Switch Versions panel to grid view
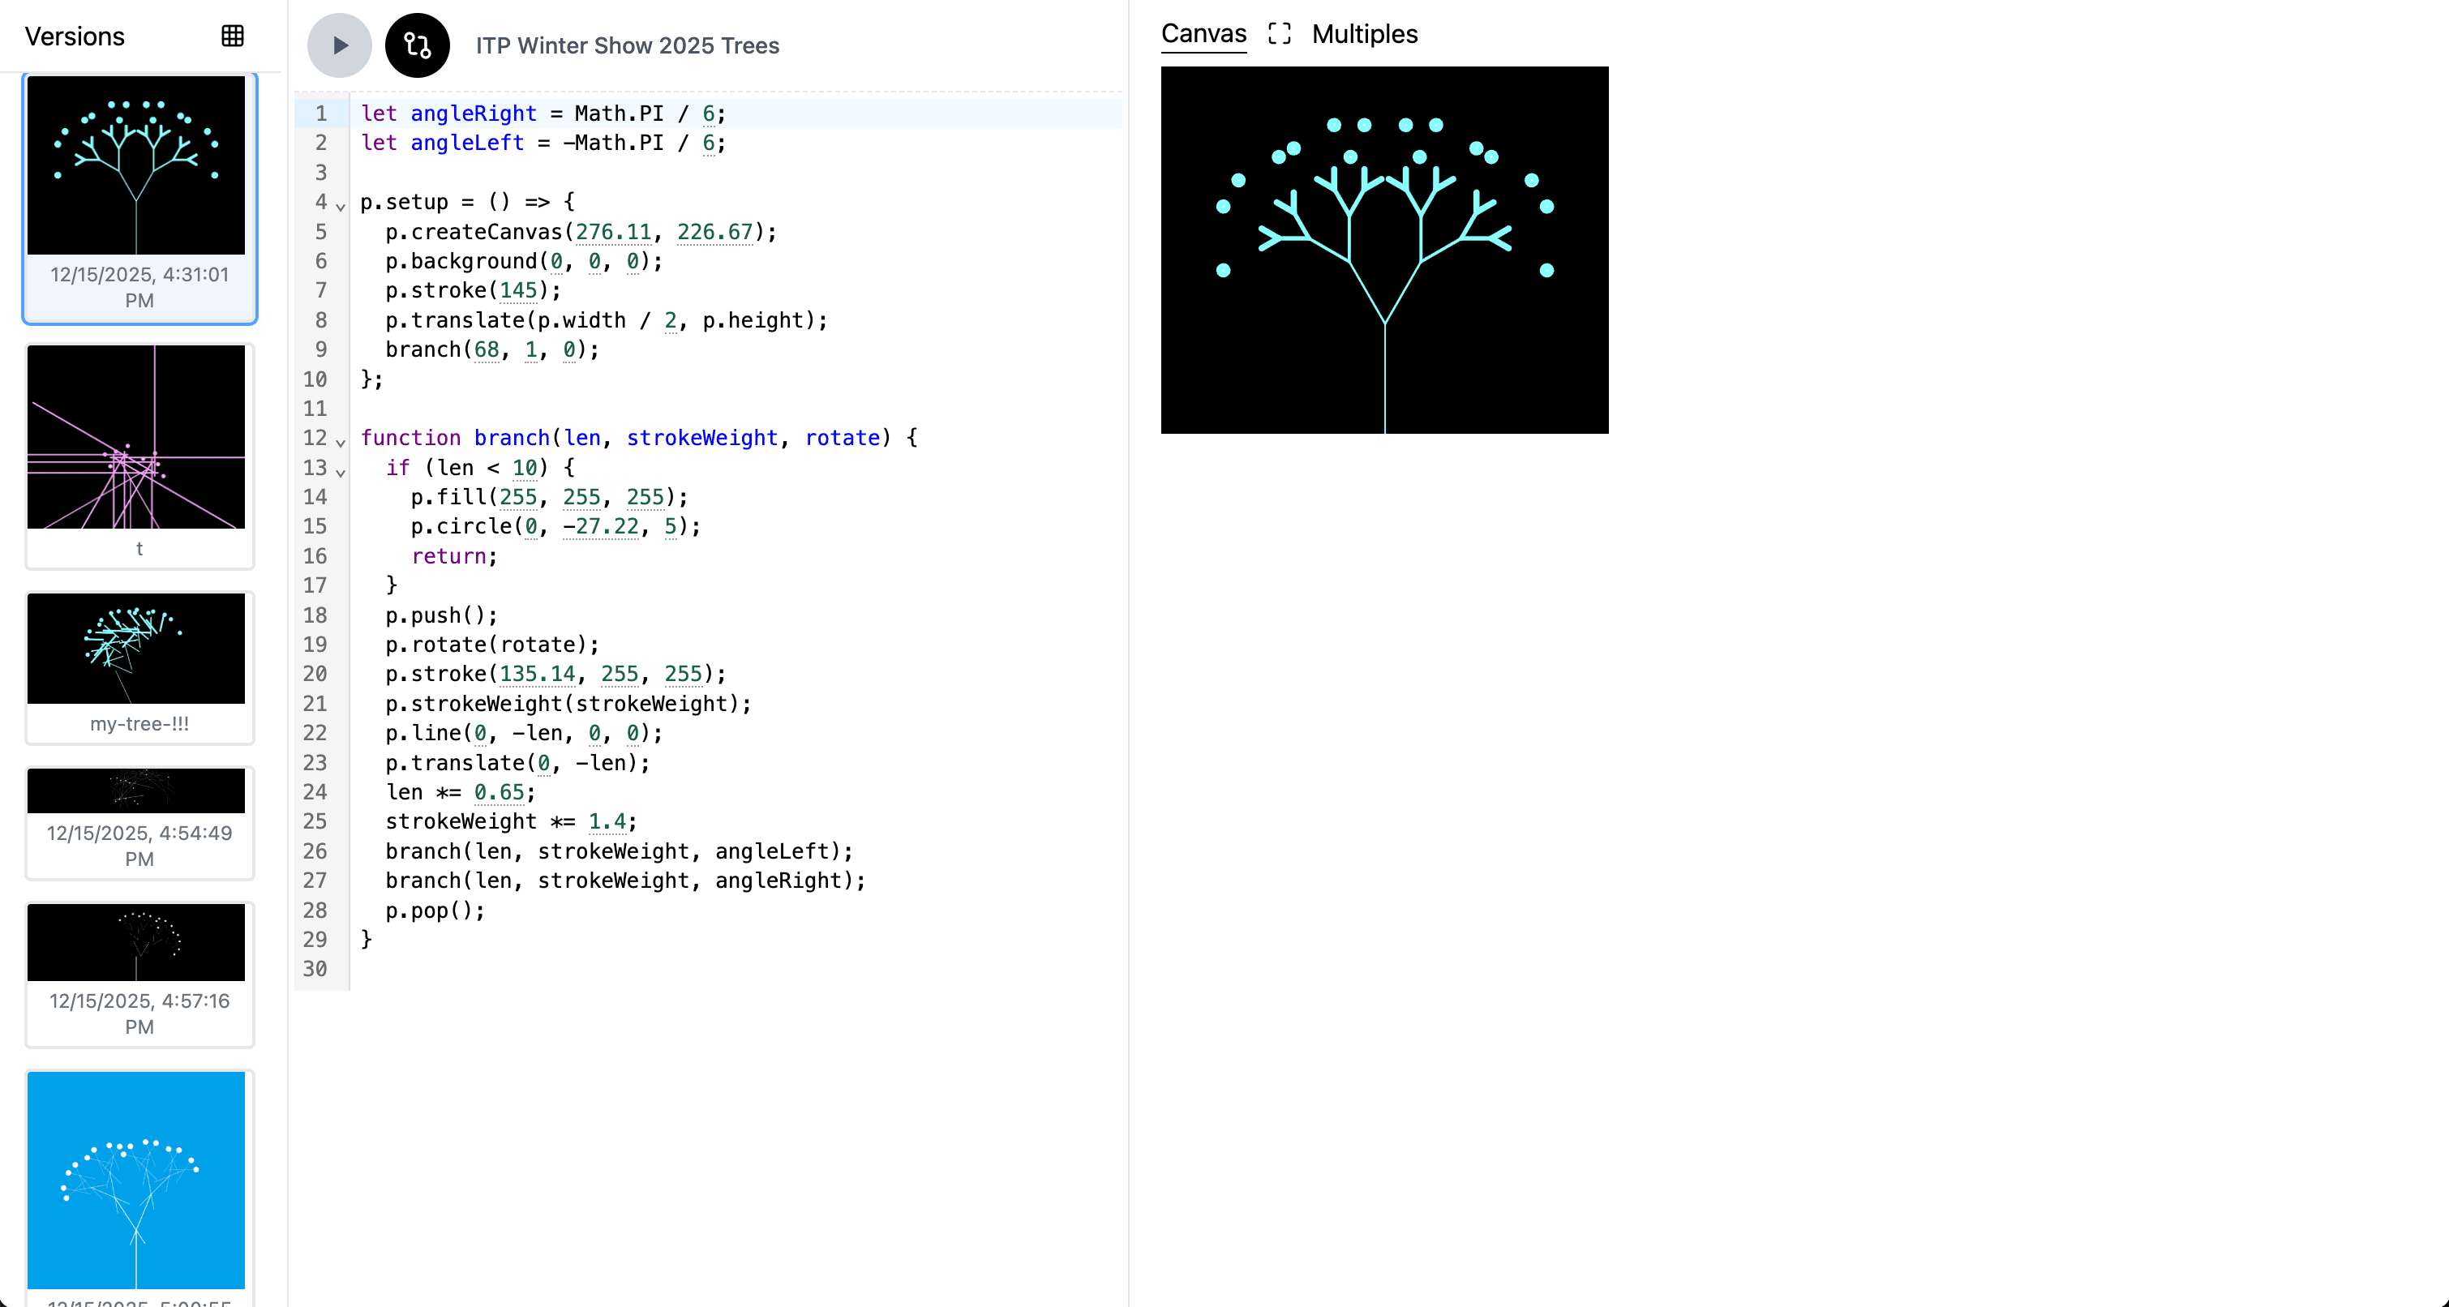The height and width of the screenshot is (1307, 2449). click(233, 36)
